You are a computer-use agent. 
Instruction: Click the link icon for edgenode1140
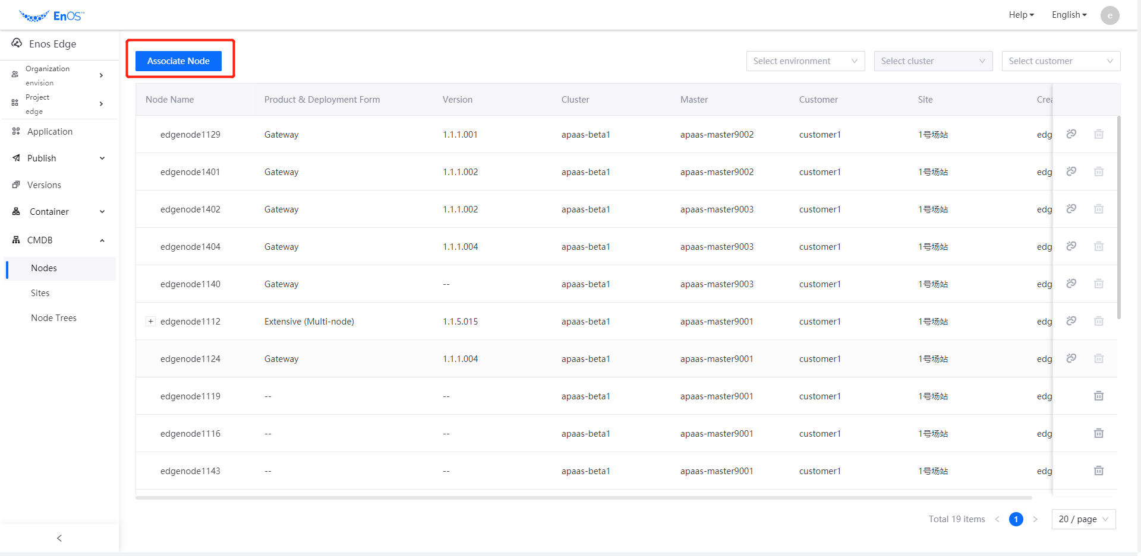pyautogui.click(x=1071, y=284)
